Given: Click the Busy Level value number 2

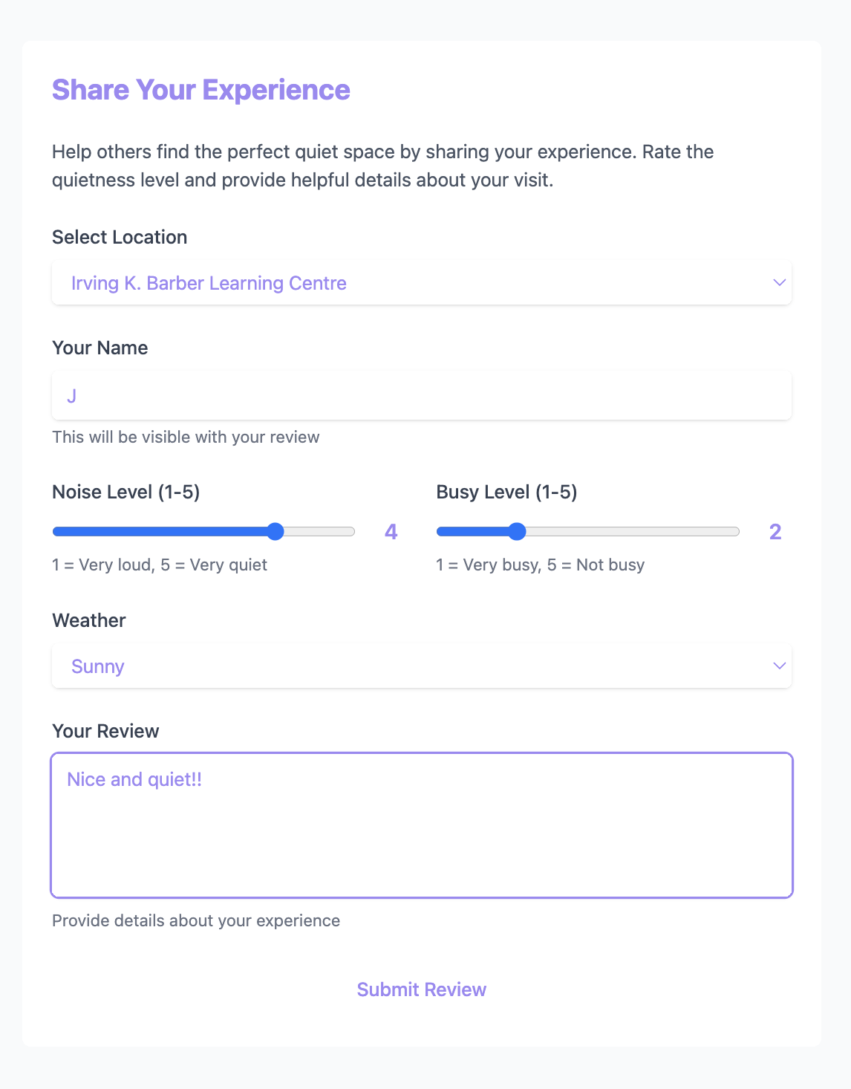Looking at the screenshot, I should pos(775,532).
